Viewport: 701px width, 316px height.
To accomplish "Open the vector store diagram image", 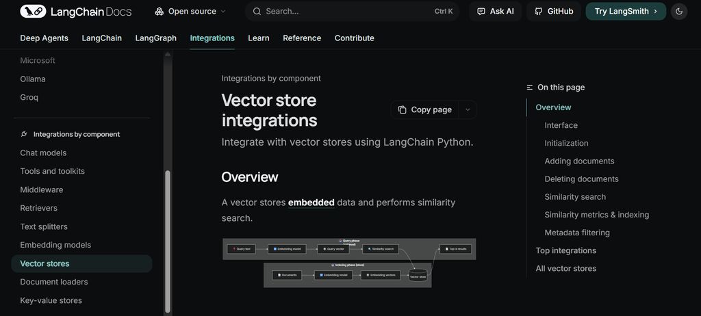I will pos(349,263).
